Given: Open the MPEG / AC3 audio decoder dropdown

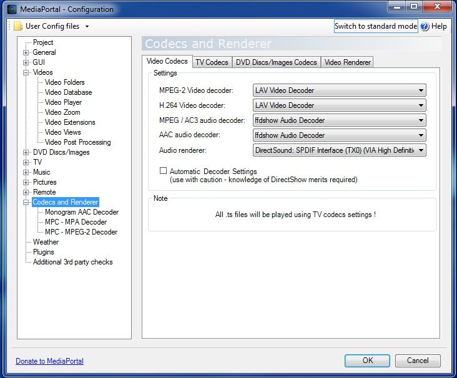Looking at the screenshot, I should coord(339,120).
